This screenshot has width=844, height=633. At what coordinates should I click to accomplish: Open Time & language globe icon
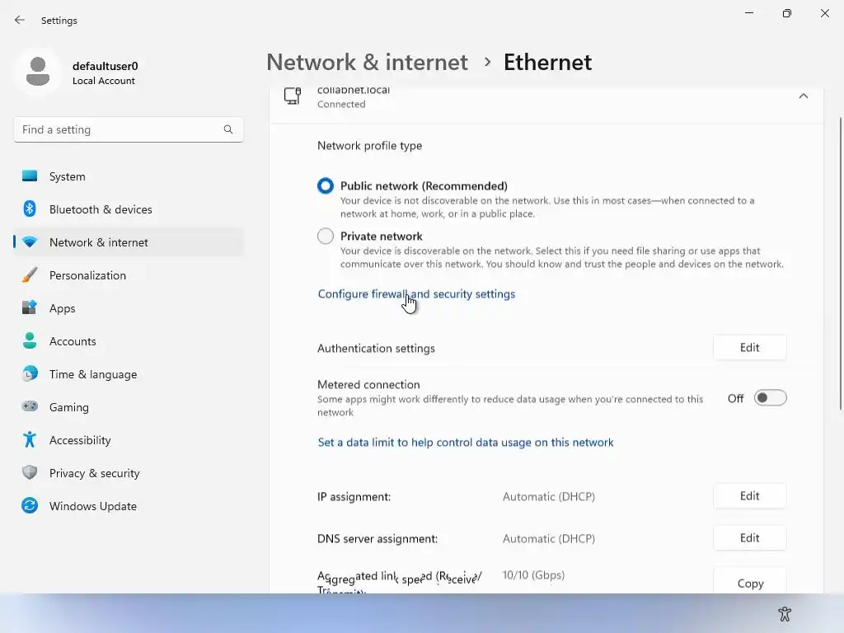tap(30, 374)
